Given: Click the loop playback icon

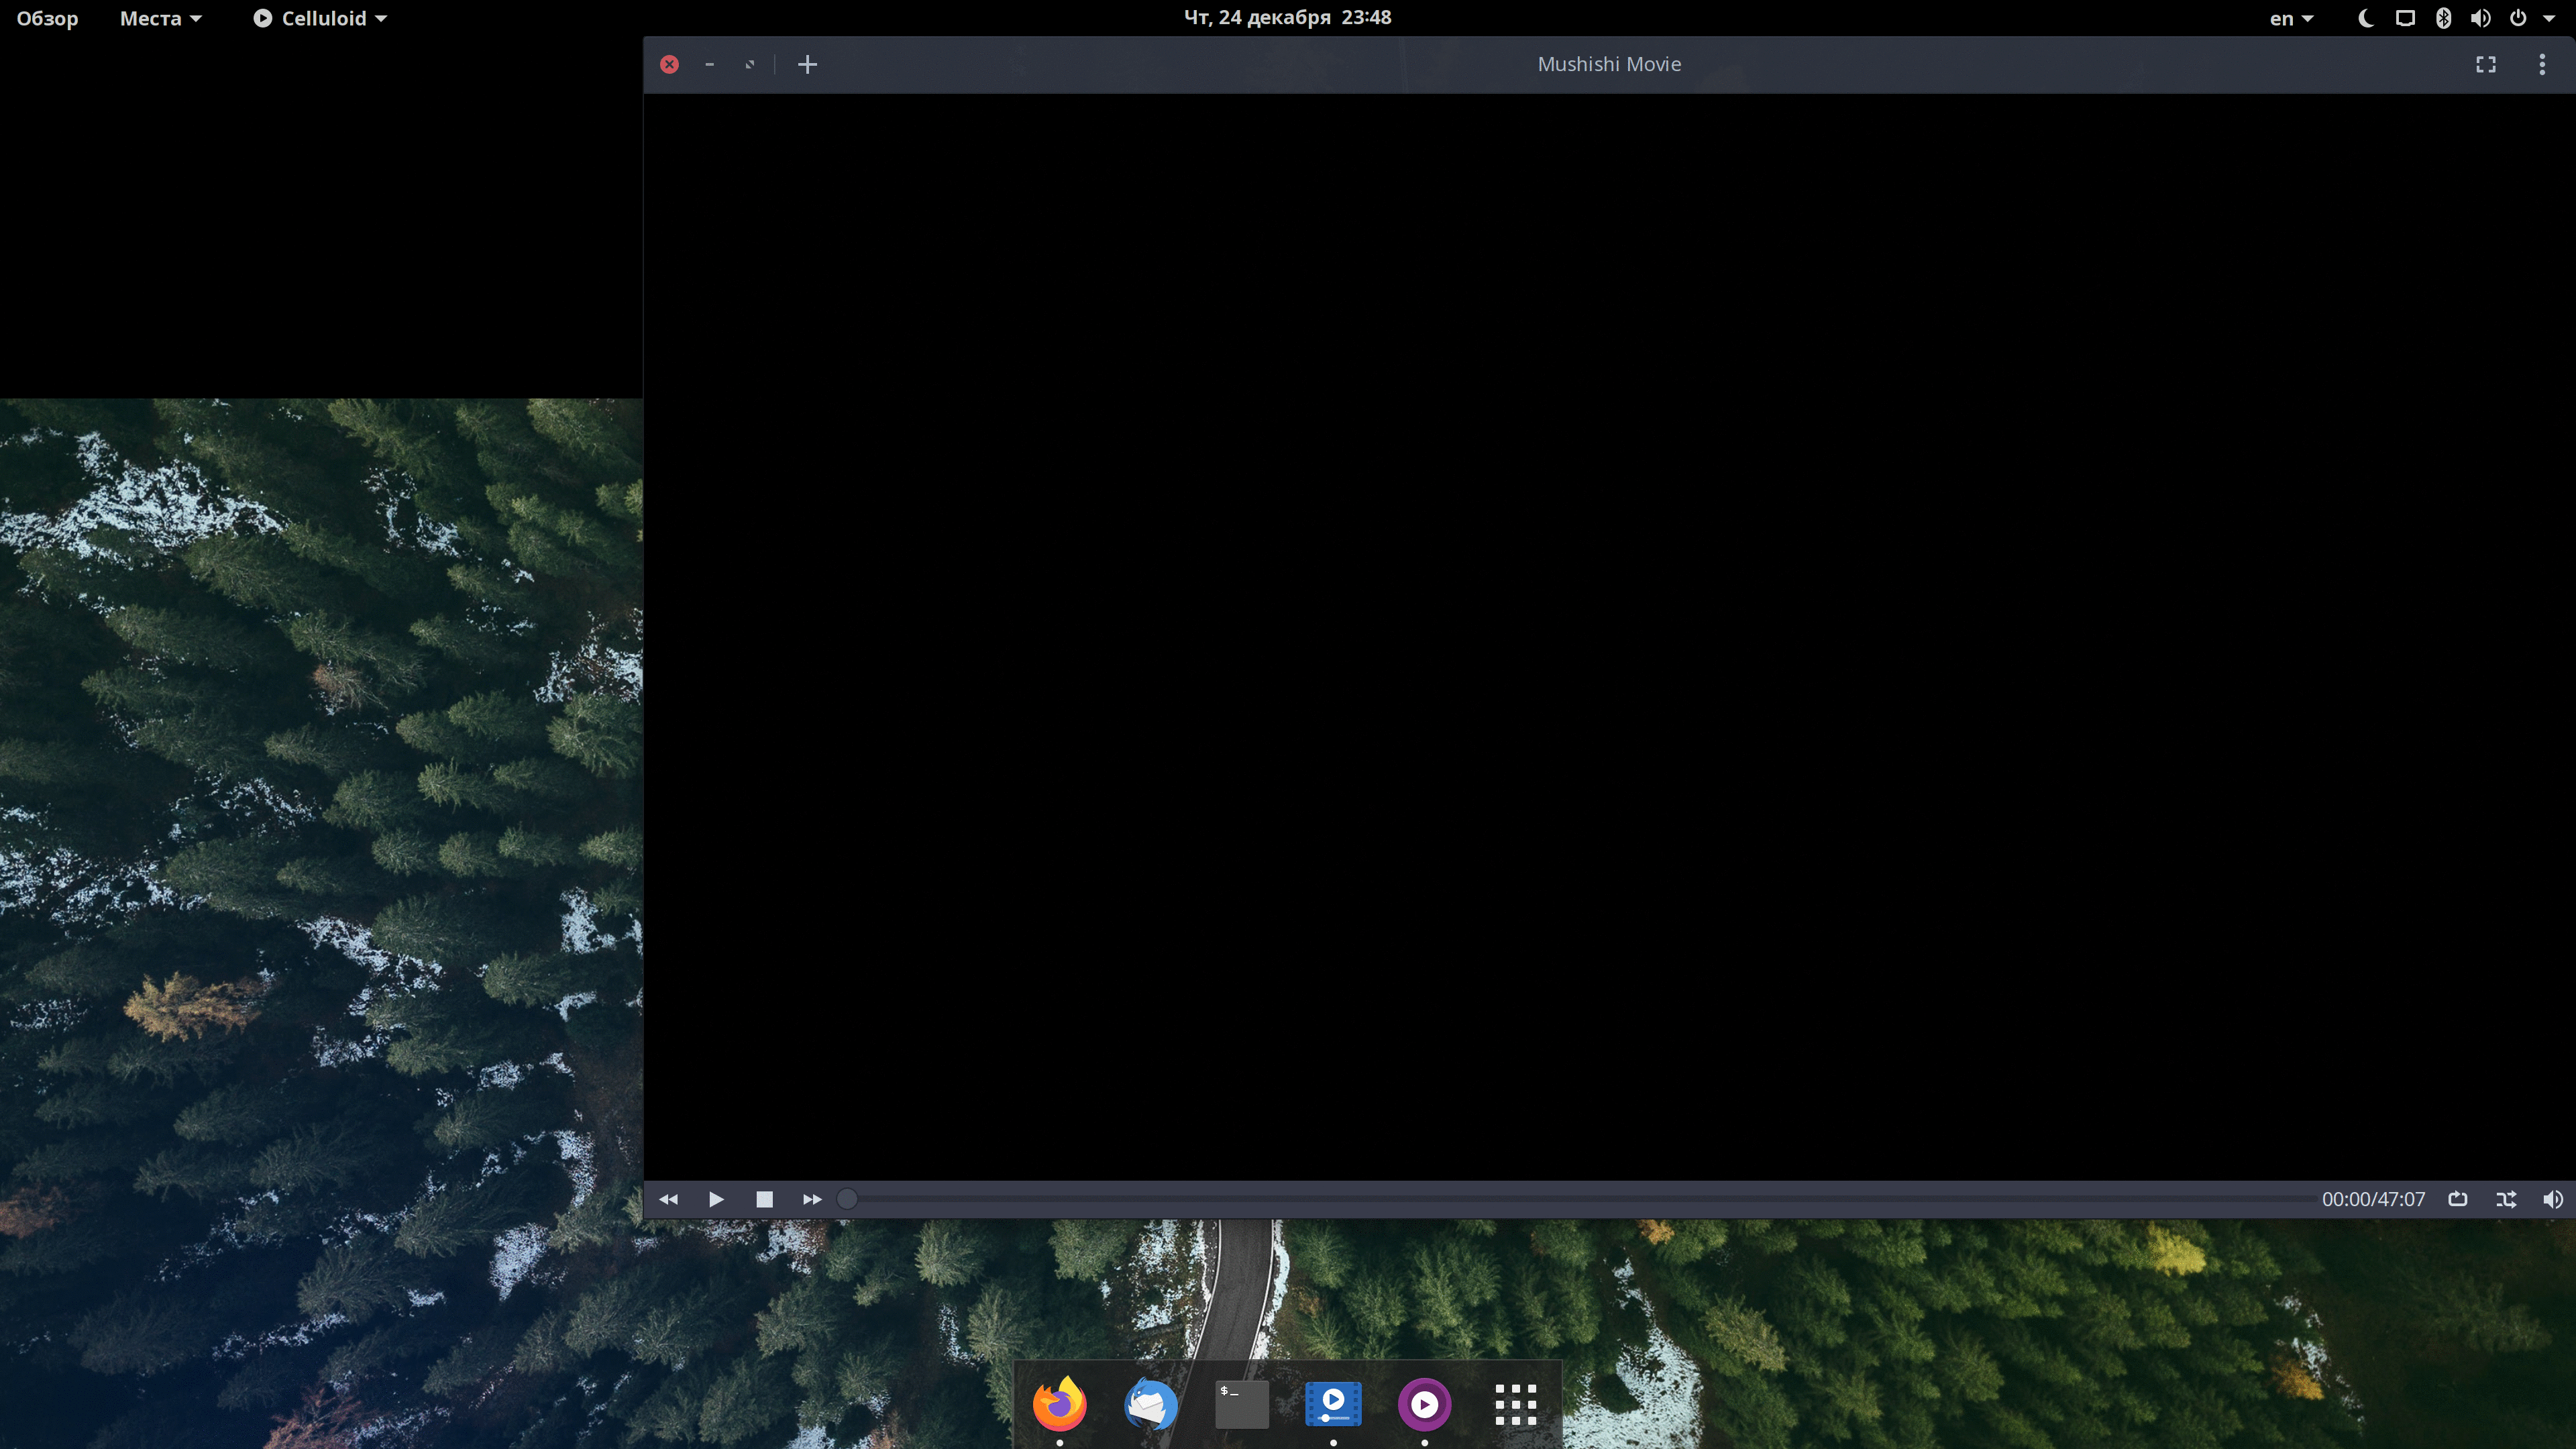Looking at the screenshot, I should [2459, 1198].
